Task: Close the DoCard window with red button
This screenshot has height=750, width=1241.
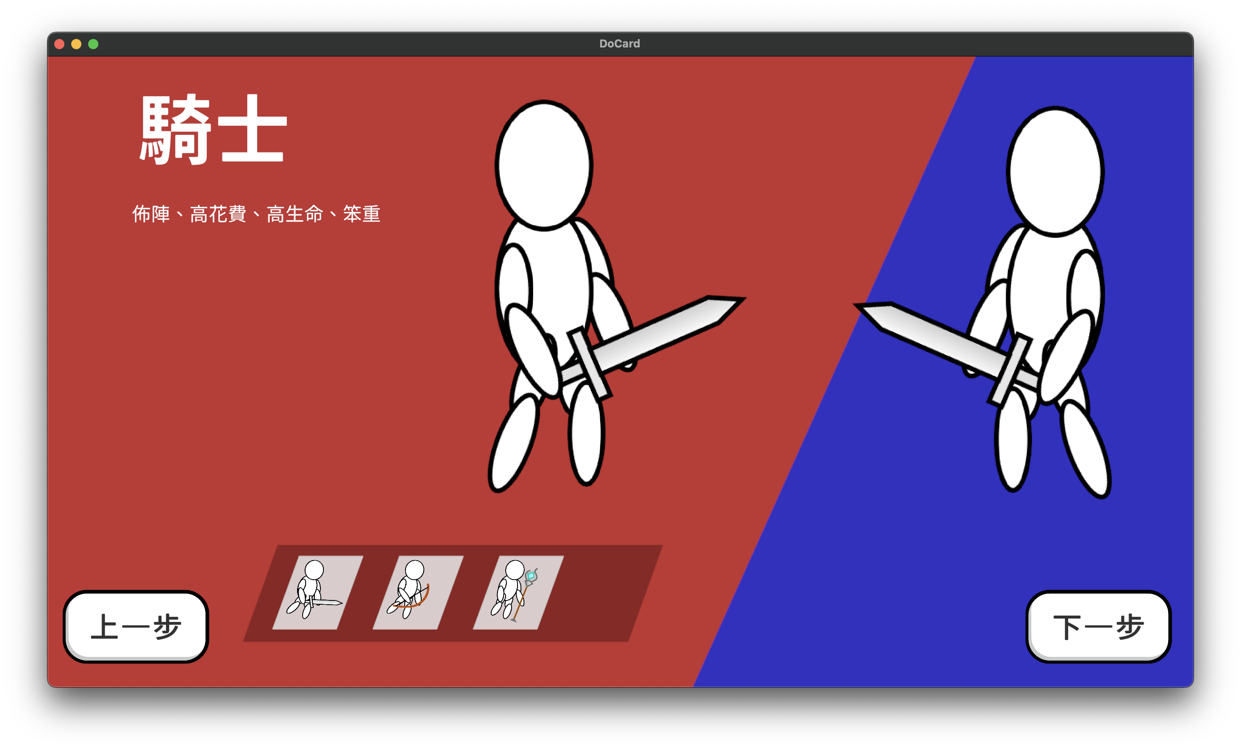Action: click(59, 44)
